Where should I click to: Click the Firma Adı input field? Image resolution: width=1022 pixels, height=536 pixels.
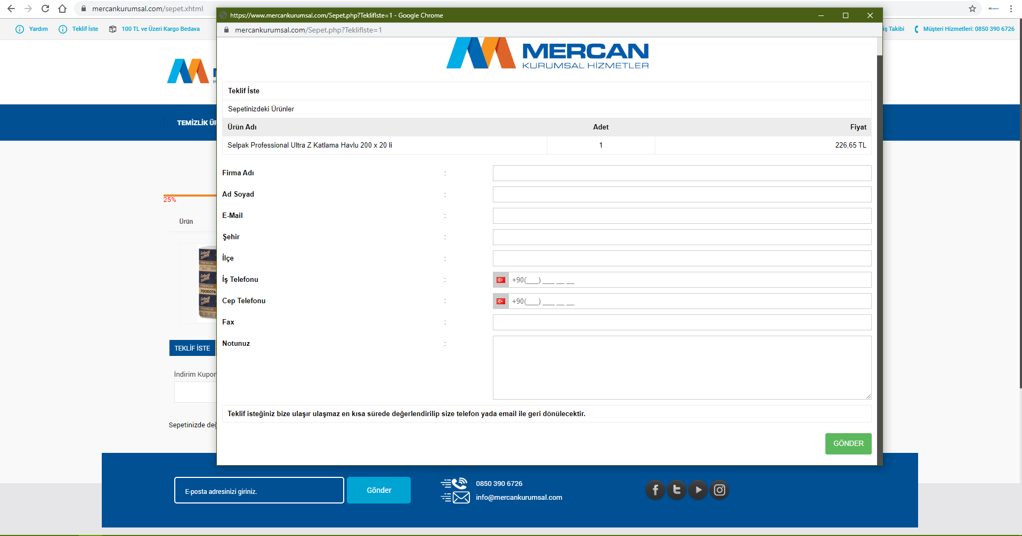coord(682,173)
